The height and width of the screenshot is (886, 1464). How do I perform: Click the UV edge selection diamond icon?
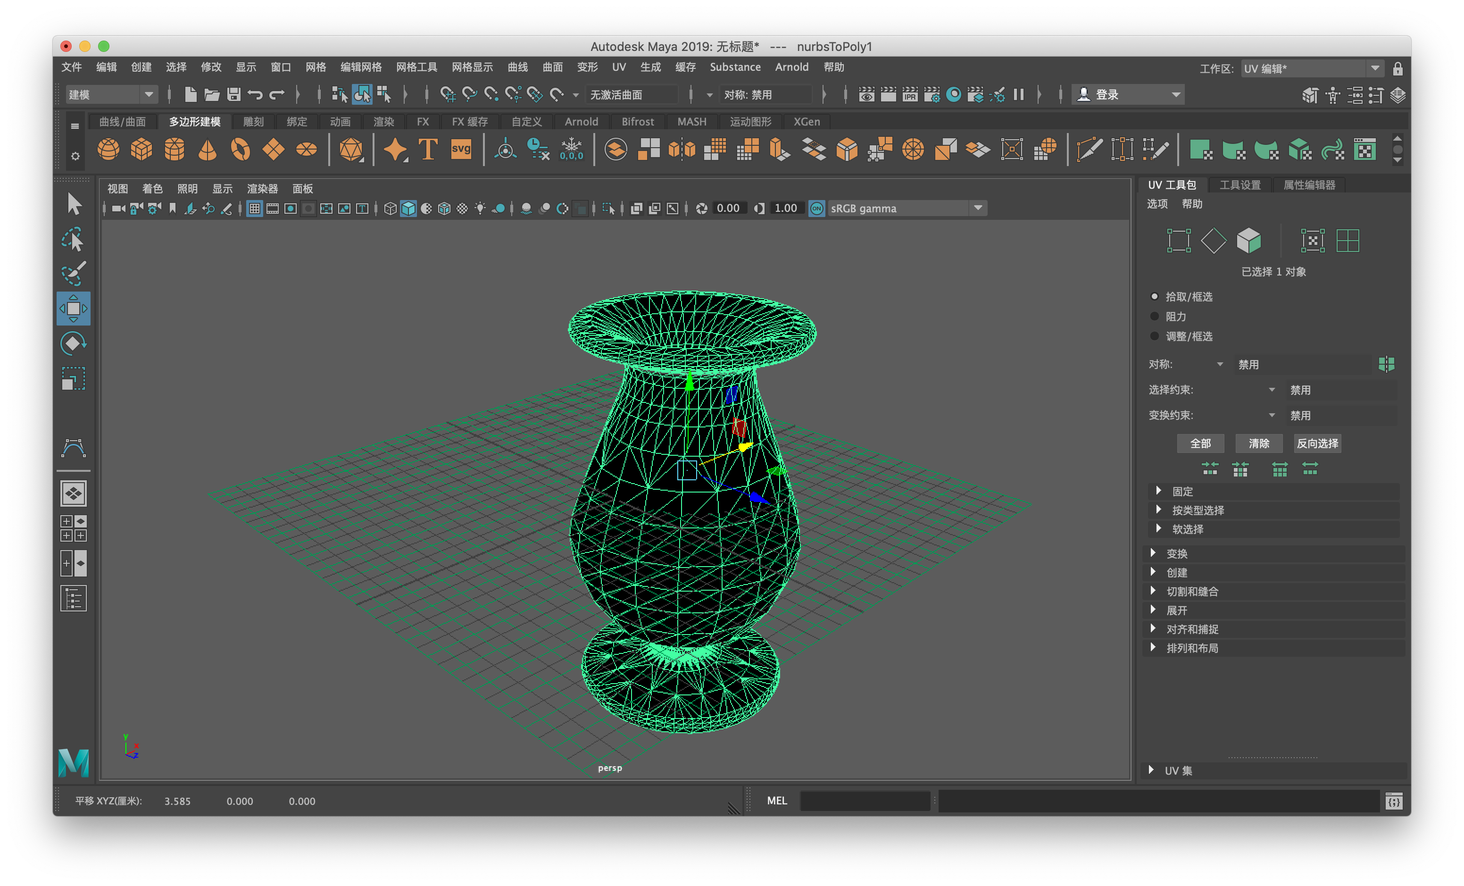1213,241
